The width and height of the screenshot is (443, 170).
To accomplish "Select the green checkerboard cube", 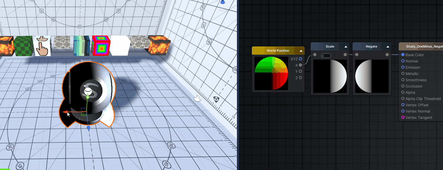I will point(23,46).
